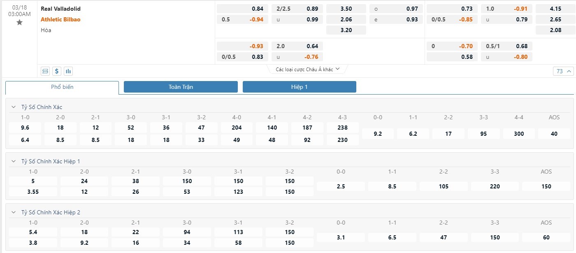This screenshot has height=253, width=576.
Task: Open the bar chart statistics icon
Action: click(68, 71)
